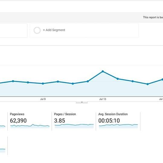
Task: Click the peak data point on Jul 13
Action: pos(103,72)
